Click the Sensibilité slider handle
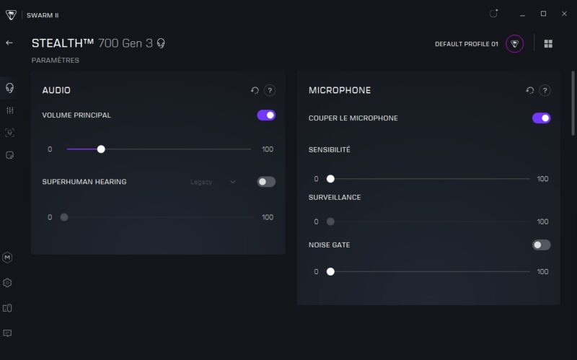This screenshot has height=360, width=577. pos(330,179)
